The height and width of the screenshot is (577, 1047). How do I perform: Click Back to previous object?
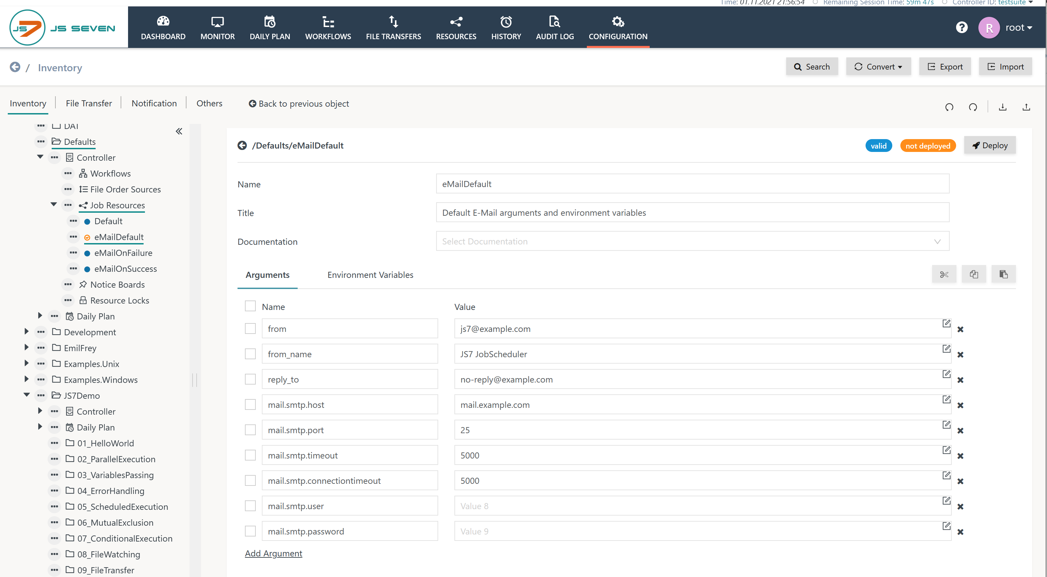pyautogui.click(x=299, y=104)
